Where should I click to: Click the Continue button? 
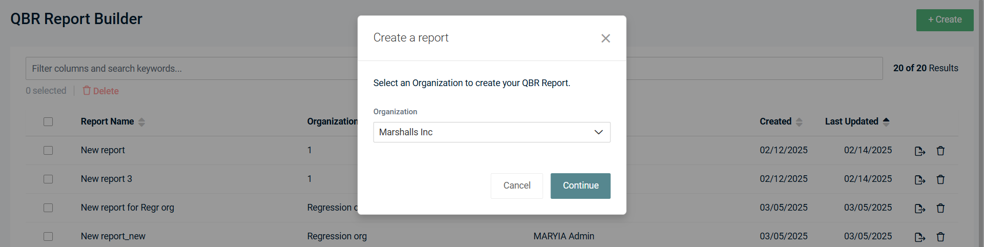(580, 186)
